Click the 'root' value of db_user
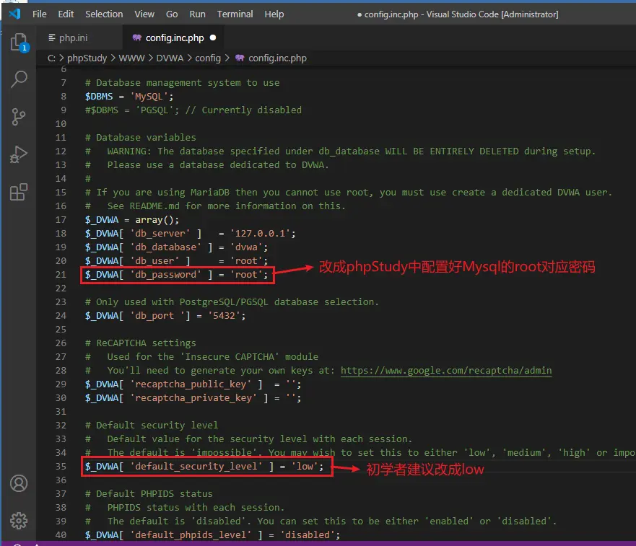The image size is (636, 546). (246, 260)
